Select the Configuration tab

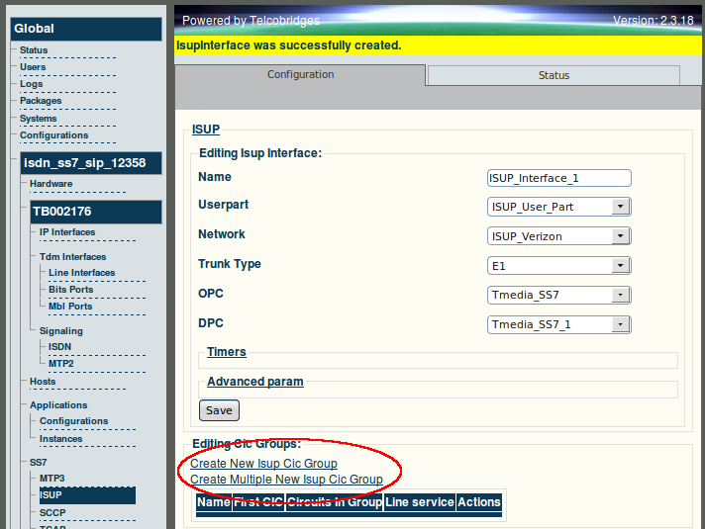click(x=300, y=74)
